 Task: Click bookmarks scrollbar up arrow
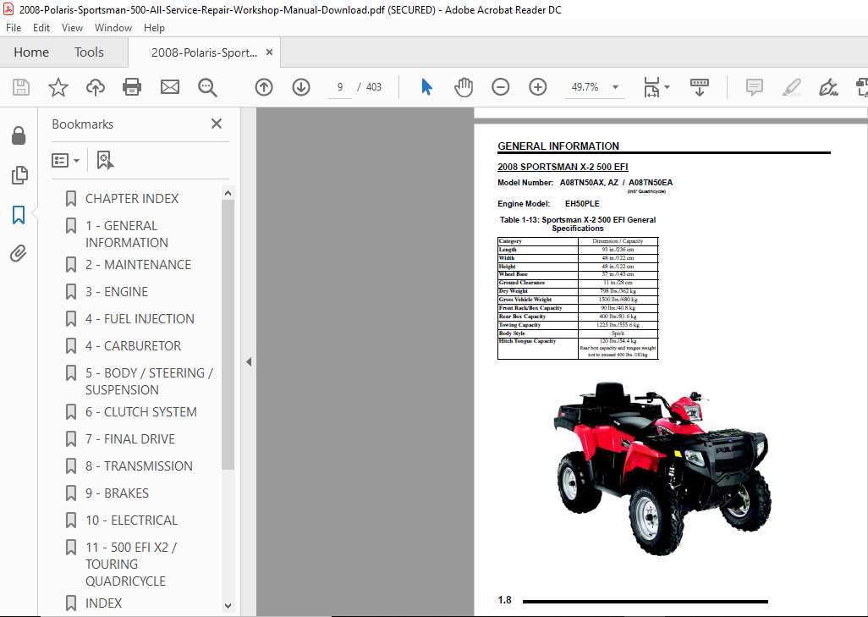(x=228, y=193)
